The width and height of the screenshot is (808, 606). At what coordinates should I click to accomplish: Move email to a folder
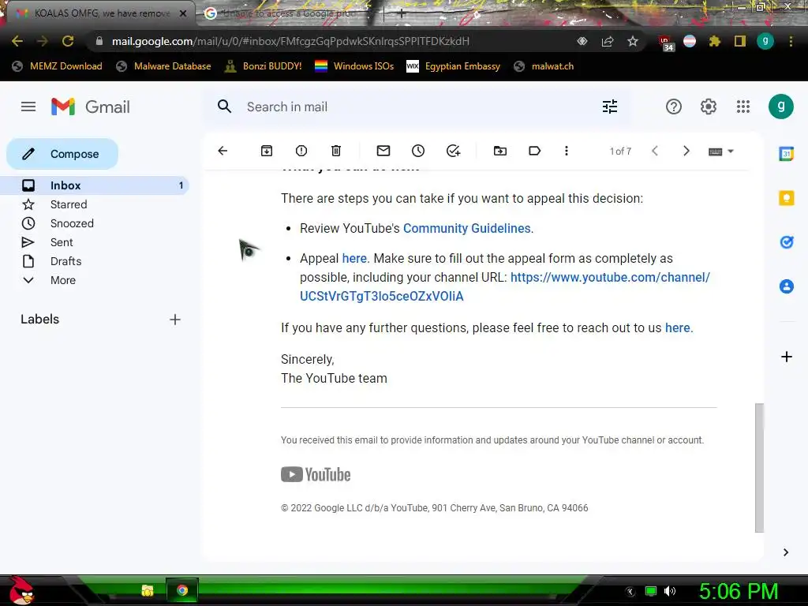pos(499,151)
